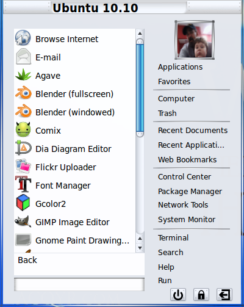The width and height of the screenshot is (244, 307).
Task: Click the user profile photo thumbnail
Action: point(195,40)
